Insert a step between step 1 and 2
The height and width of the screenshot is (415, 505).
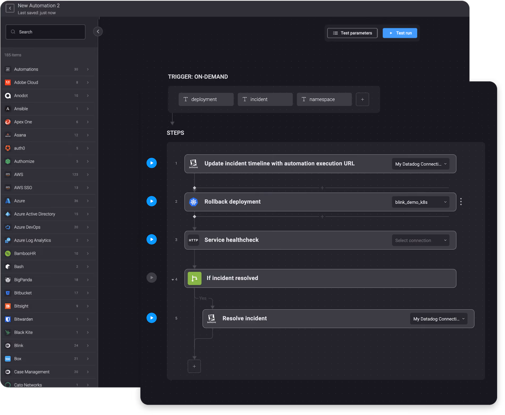pos(322,188)
